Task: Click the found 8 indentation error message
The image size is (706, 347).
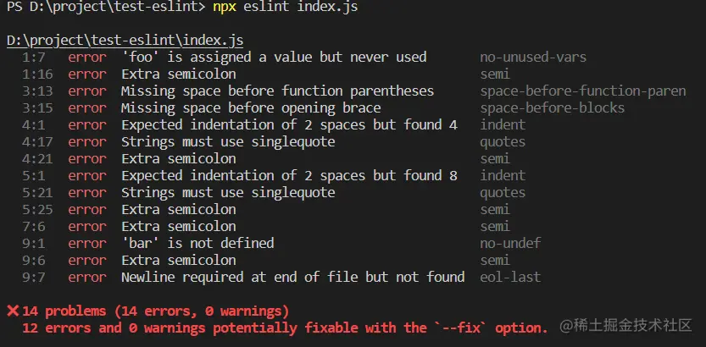Action: click(290, 175)
